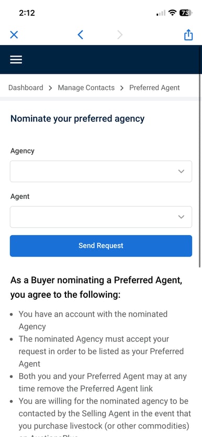Go back using the left arrow icon
Viewport: 202px width, 437px height.
click(x=80, y=35)
